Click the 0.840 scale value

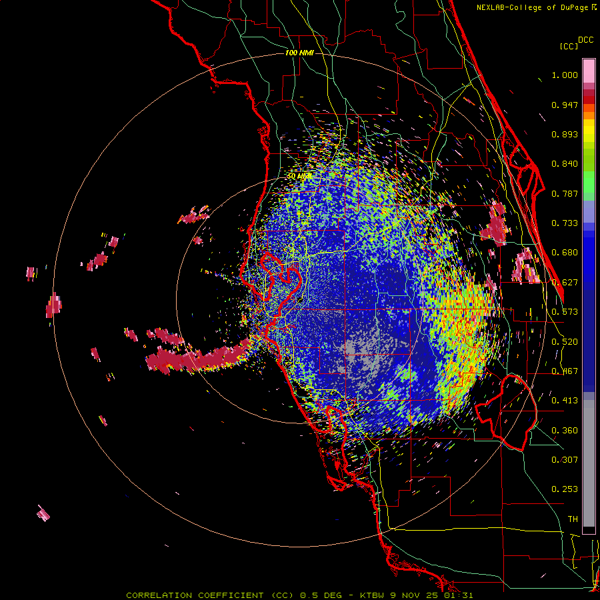click(x=565, y=164)
